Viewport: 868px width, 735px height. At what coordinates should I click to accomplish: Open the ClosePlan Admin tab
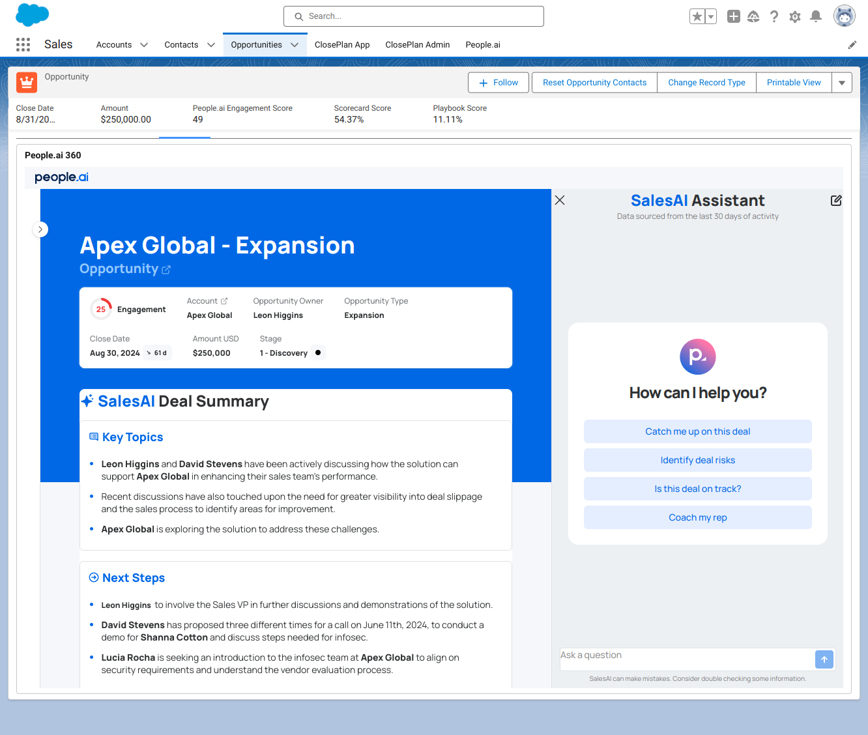pyautogui.click(x=418, y=45)
